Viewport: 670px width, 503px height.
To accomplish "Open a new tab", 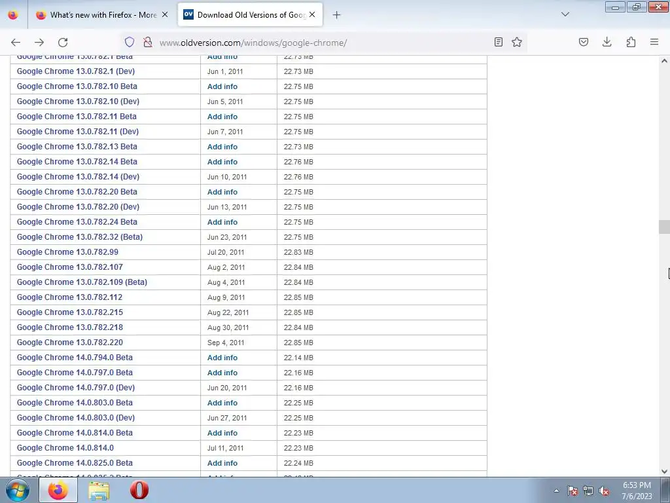I will click(x=337, y=15).
